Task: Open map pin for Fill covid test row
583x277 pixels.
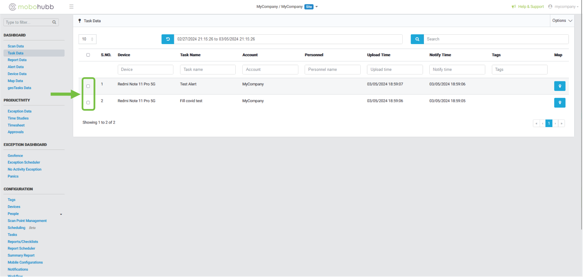Action: pyautogui.click(x=559, y=103)
